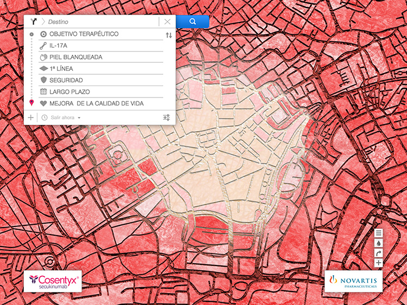Open route options sliders icon

[x=167, y=118]
